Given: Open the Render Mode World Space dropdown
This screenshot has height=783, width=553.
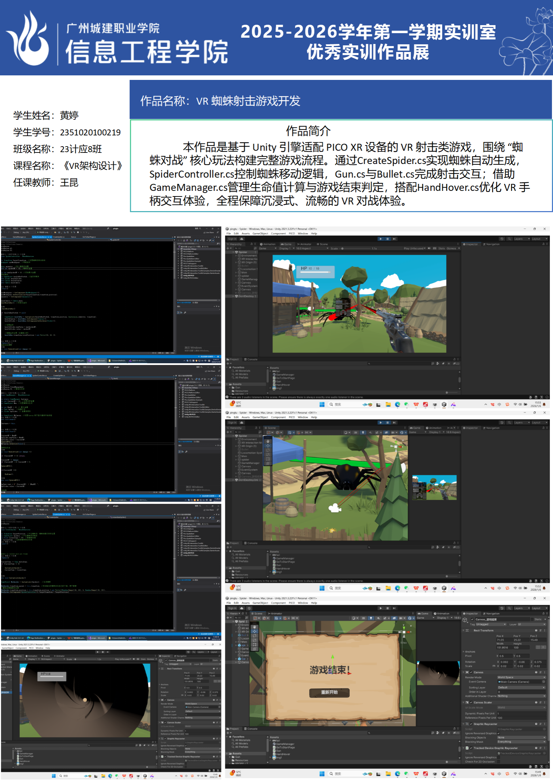Looking at the screenshot, I should 521,677.
